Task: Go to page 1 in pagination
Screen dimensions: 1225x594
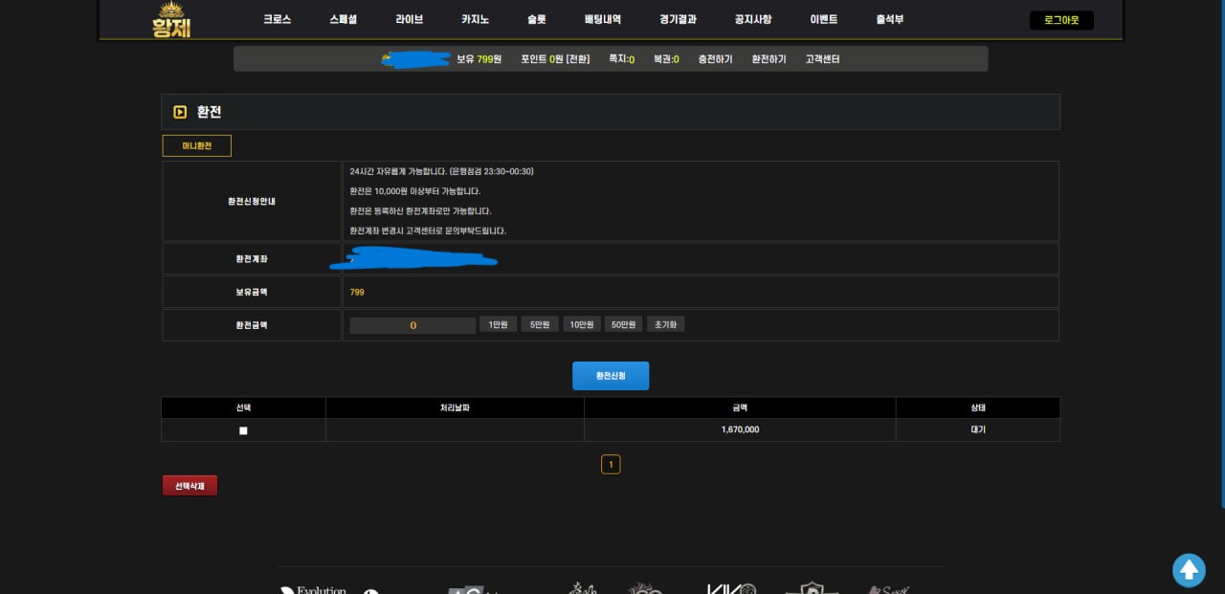Action: coord(611,465)
